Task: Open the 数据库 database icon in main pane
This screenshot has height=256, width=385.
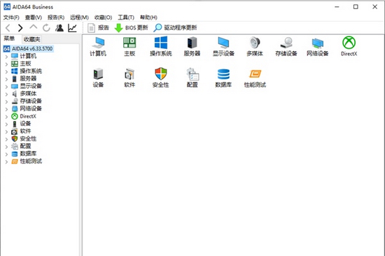Action: [223, 78]
